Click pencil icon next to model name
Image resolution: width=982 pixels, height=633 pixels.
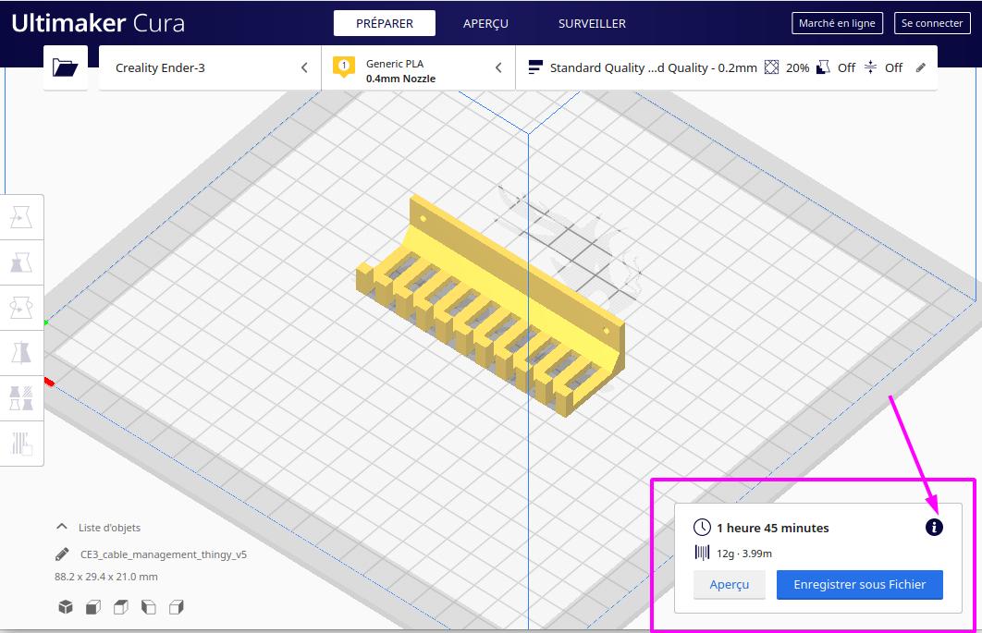62,554
